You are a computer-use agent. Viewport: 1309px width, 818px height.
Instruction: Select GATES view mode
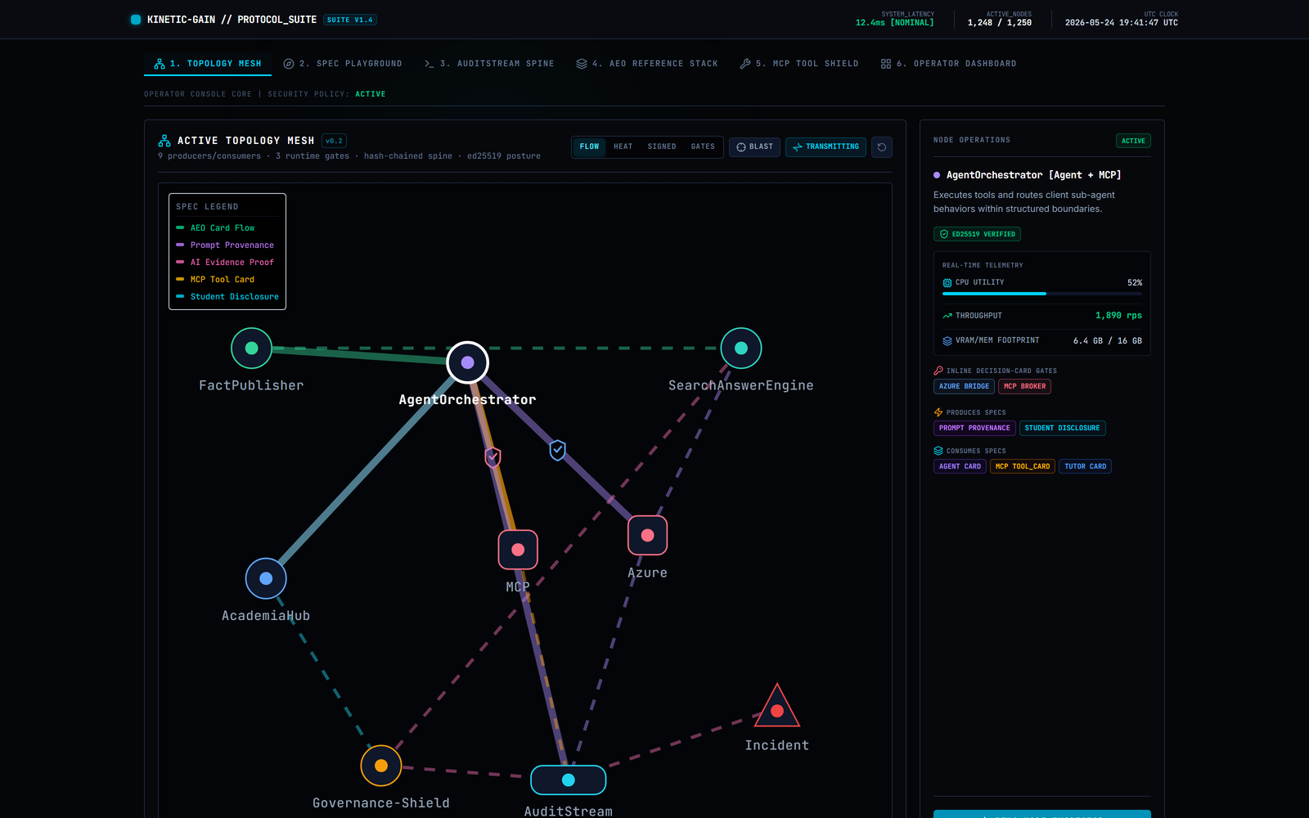click(x=703, y=147)
